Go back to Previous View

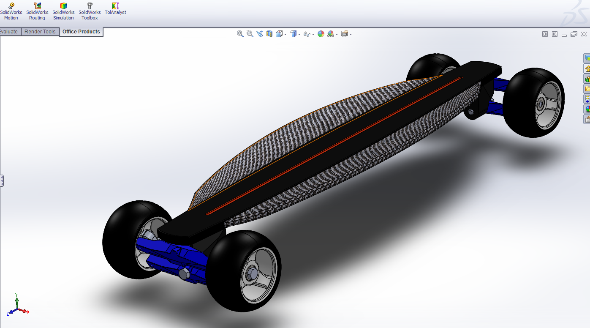click(260, 34)
